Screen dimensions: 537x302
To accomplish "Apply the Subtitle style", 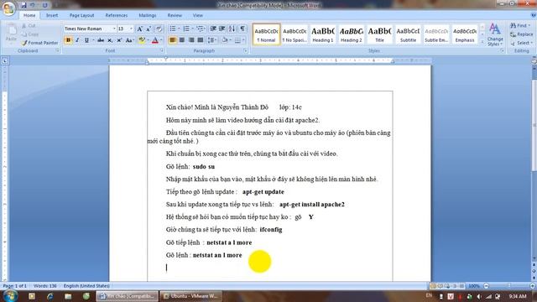I will tap(408, 34).
